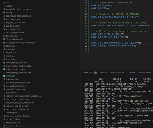Open net_core_app_moved_test_update.hex file
This screenshot has width=153, height=128.
pos(23,96)
